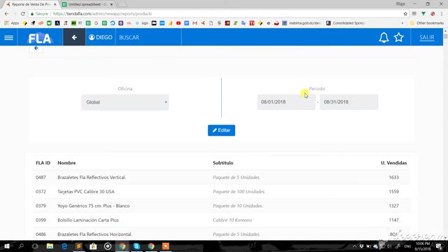Click the Subtitulo column header
This screenshot has width=448, height=252.
[223, 163]
